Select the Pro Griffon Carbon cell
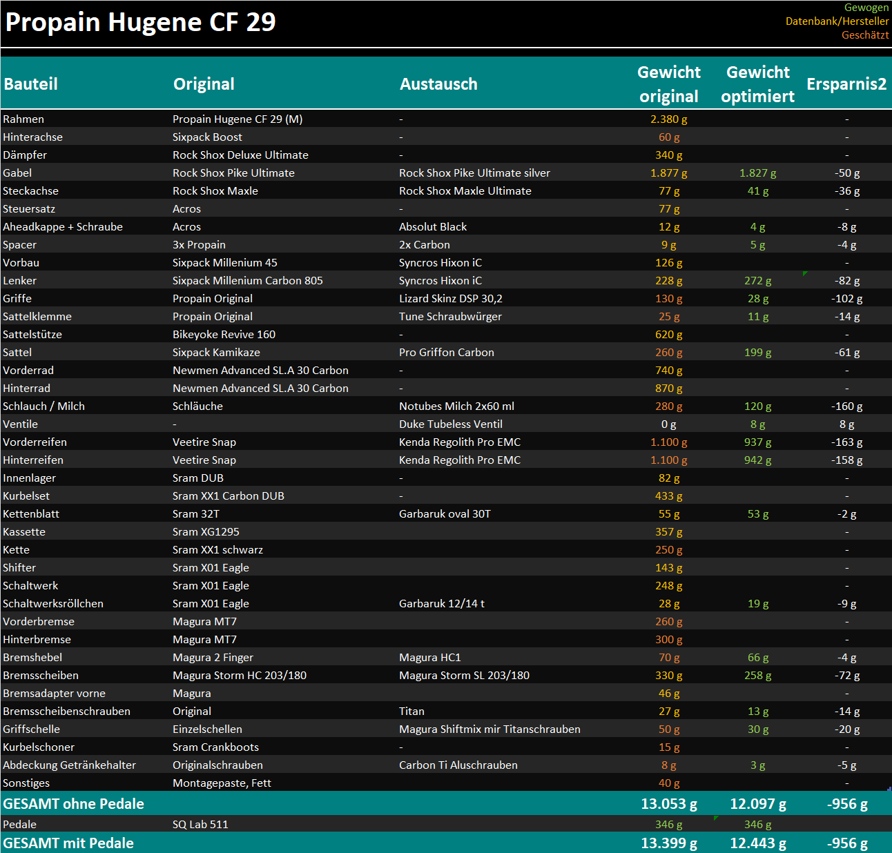This screenshot has height=853, width=892. (x=447, y=353)
